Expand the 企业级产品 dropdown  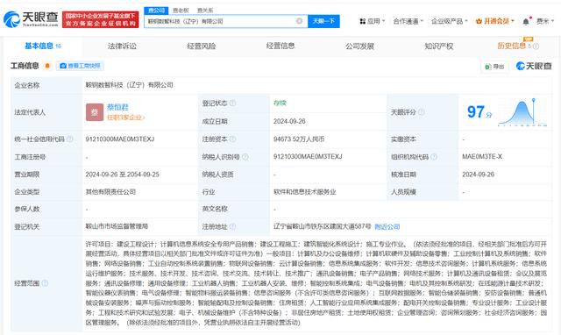450,21
